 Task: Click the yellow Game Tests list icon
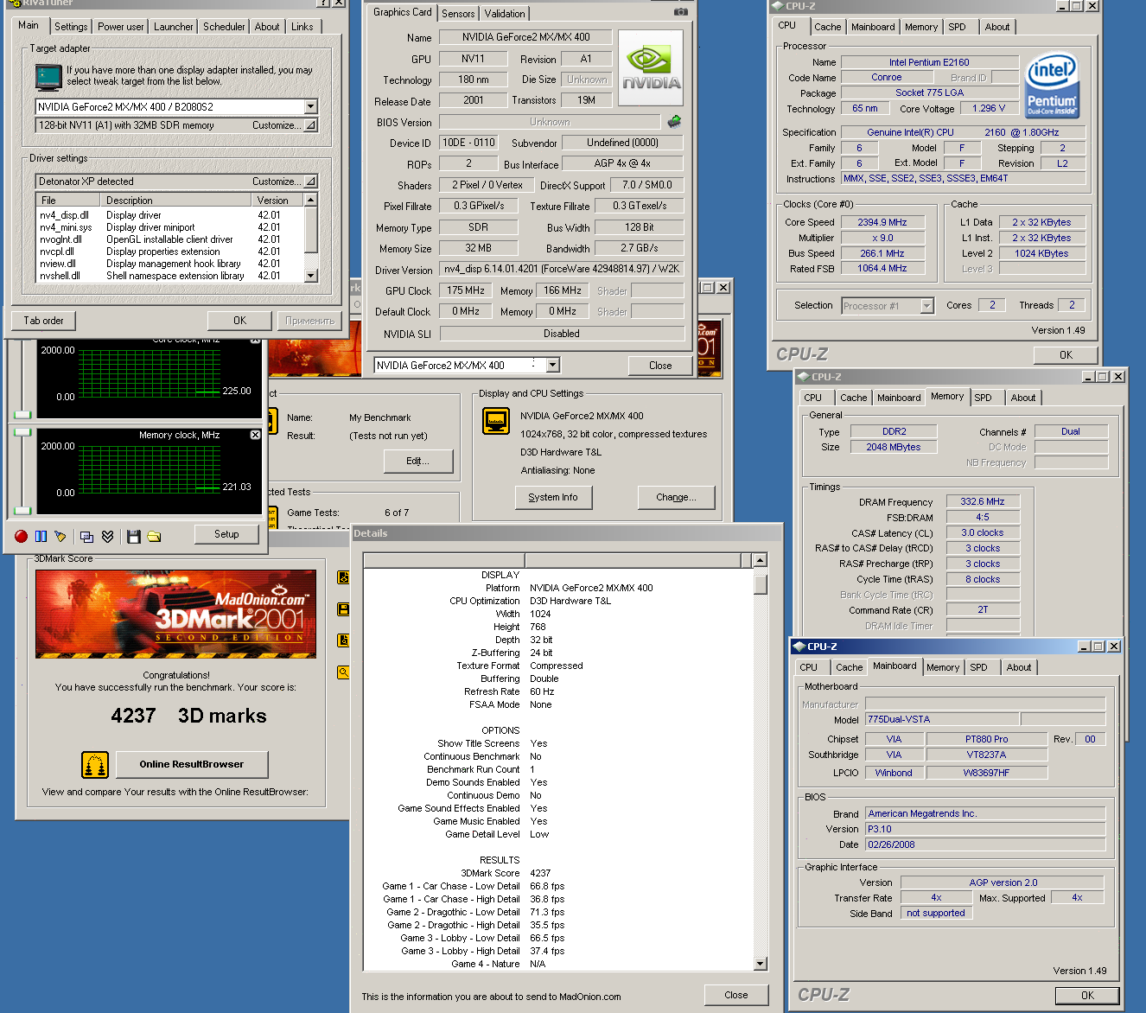pyautogui.click(x=271, y=515)
